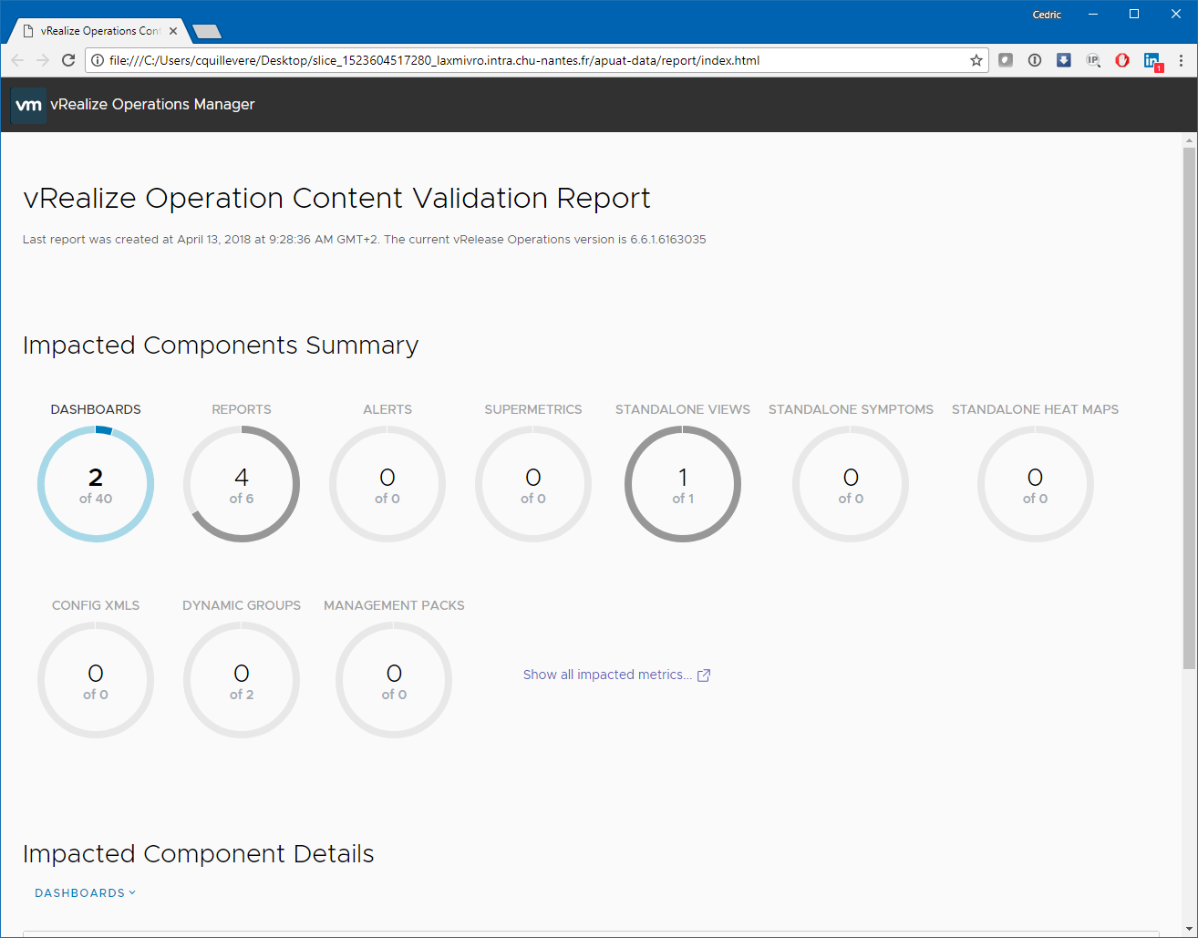The image size is (1198, 938).
Task: Open a new browser tab
Action: [208, 32]
